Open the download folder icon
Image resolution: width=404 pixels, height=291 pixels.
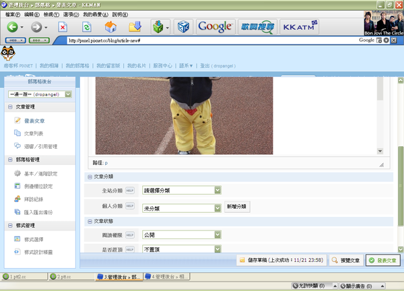tap(135, 26)
